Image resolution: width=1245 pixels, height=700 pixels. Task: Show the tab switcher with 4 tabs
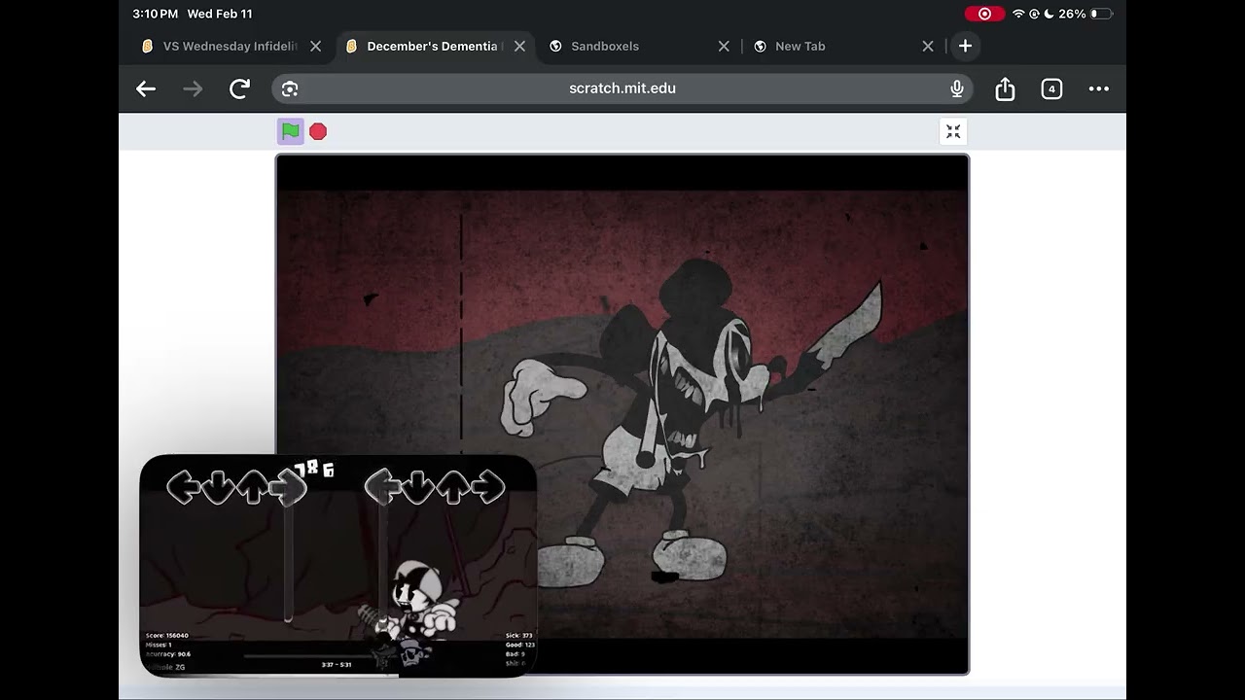click(x=1051, y=88)
